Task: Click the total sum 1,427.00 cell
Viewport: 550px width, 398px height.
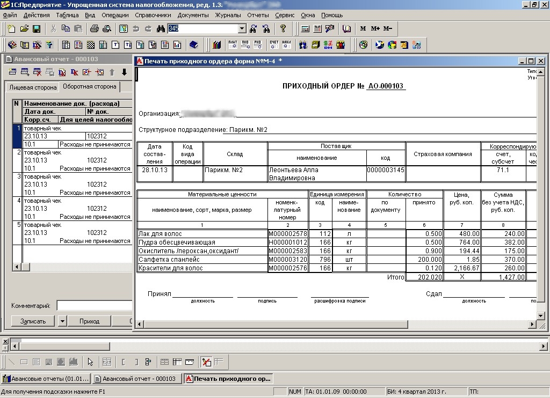Action: (503, 277)
